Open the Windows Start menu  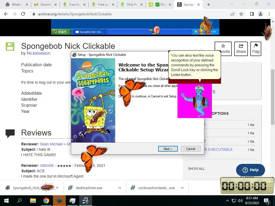pyautogui.click(x=6, y=201)
